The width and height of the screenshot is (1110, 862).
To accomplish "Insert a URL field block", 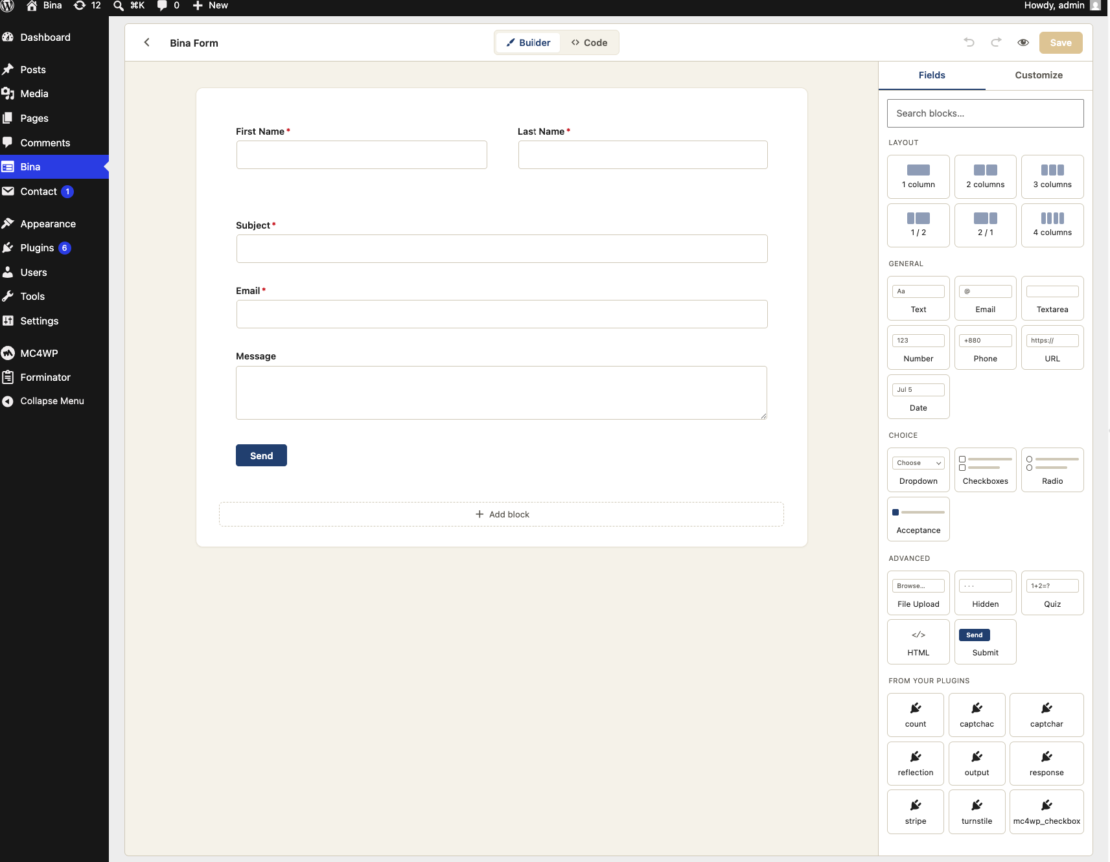I will tap(1052, 348).
